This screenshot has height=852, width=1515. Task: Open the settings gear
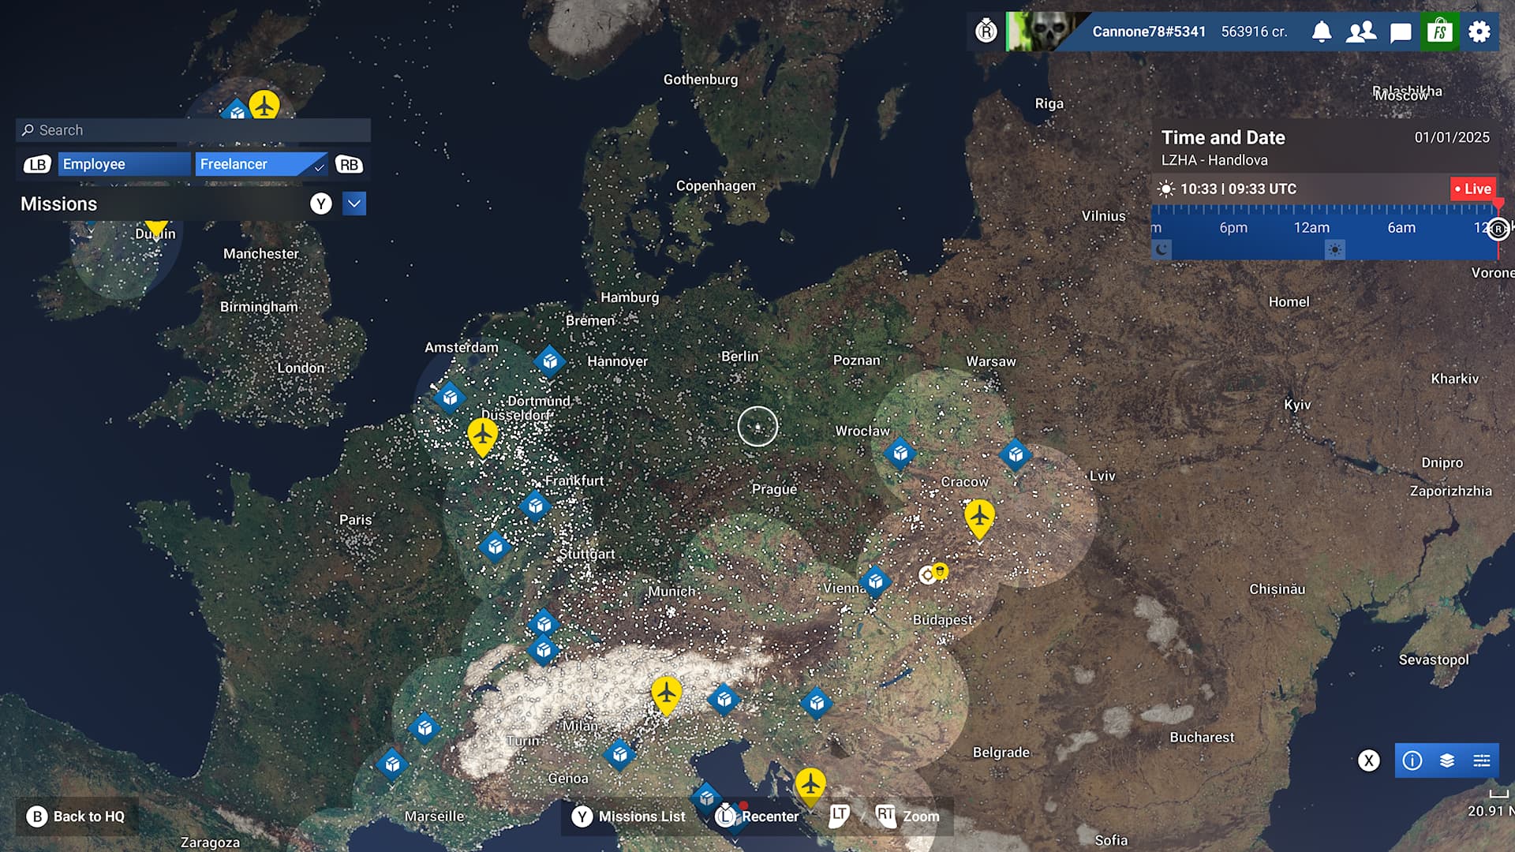tap(1479, 32)
